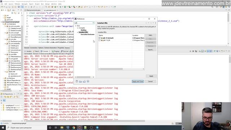The height and width of the screenshot is (130, 231).
Task: Switch to the persistence.xml editor tab
Action: [x=51, y=10]
